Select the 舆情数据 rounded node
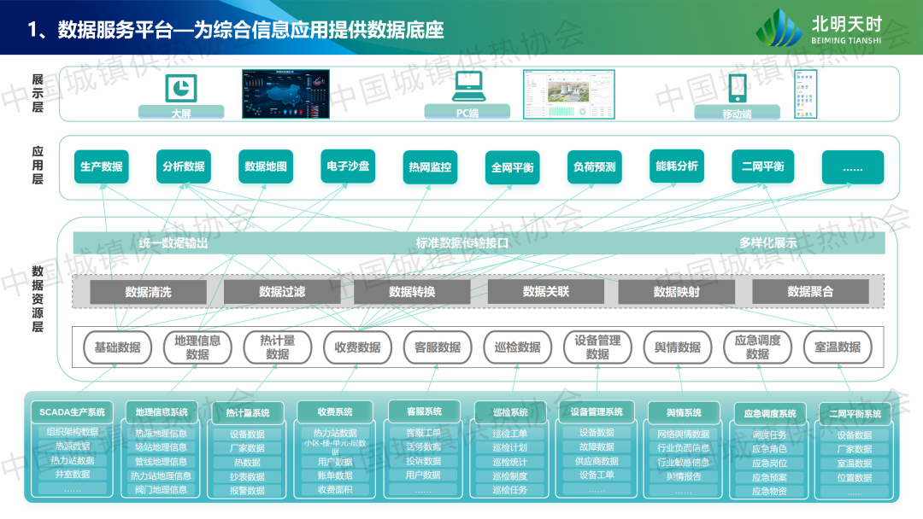Image resolution: width=923 pixels, height=519 pixels. click(x=677, y=347)
